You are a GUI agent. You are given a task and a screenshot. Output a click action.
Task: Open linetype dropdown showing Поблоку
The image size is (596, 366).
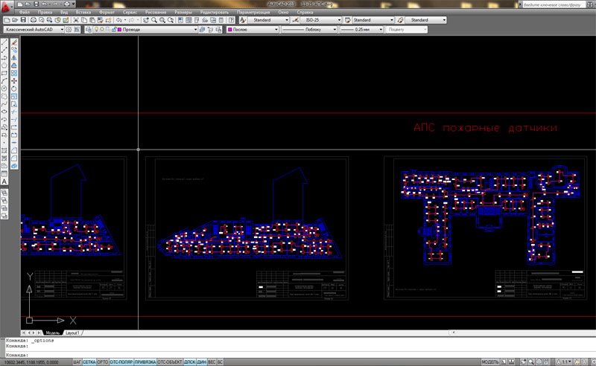[x=309, y=29]
